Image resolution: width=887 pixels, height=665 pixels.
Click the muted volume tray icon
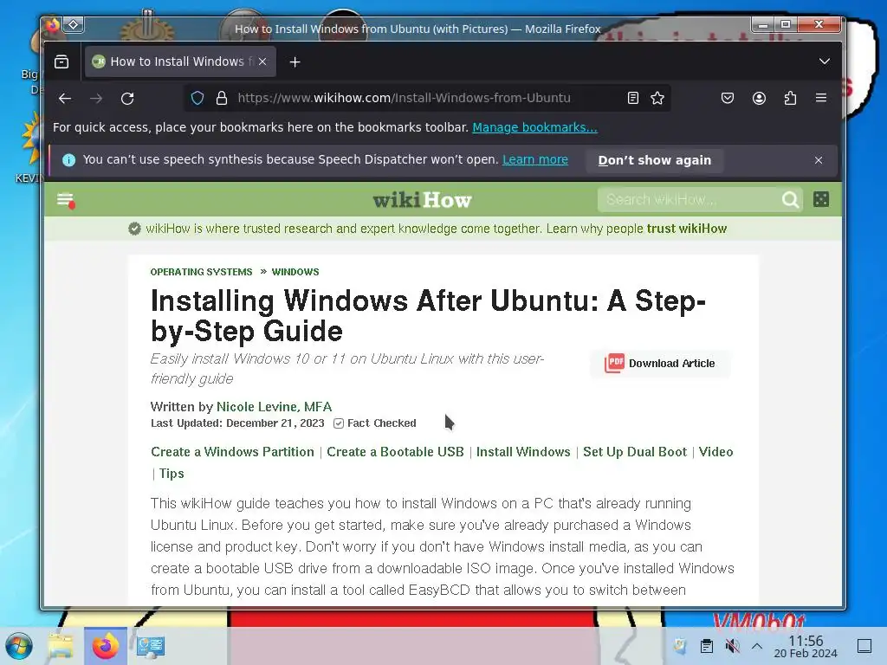(x=732, y=646)
